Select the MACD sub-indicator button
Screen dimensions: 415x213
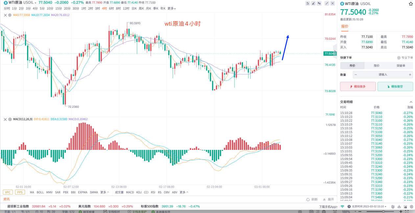click(x=130, y=192)
